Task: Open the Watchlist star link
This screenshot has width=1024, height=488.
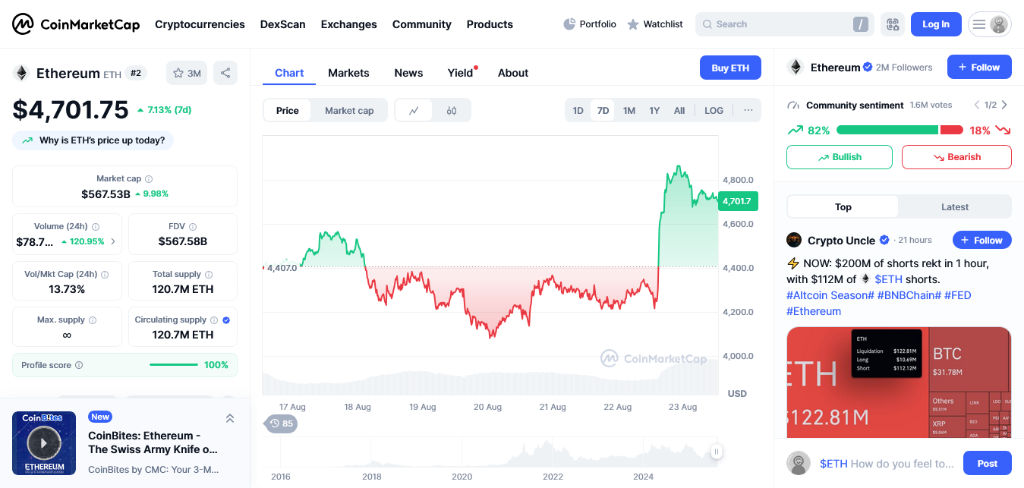Action: (x=655, y=24)
